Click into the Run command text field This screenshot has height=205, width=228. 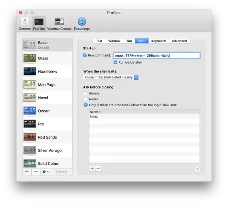pos(157,56)
